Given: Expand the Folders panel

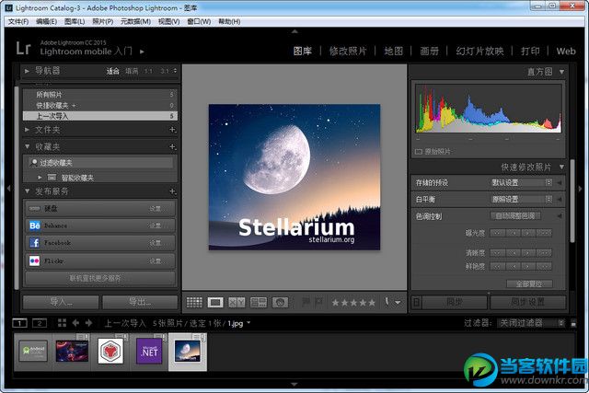Looking at the screenshot, I should click(x=27, y=130).
